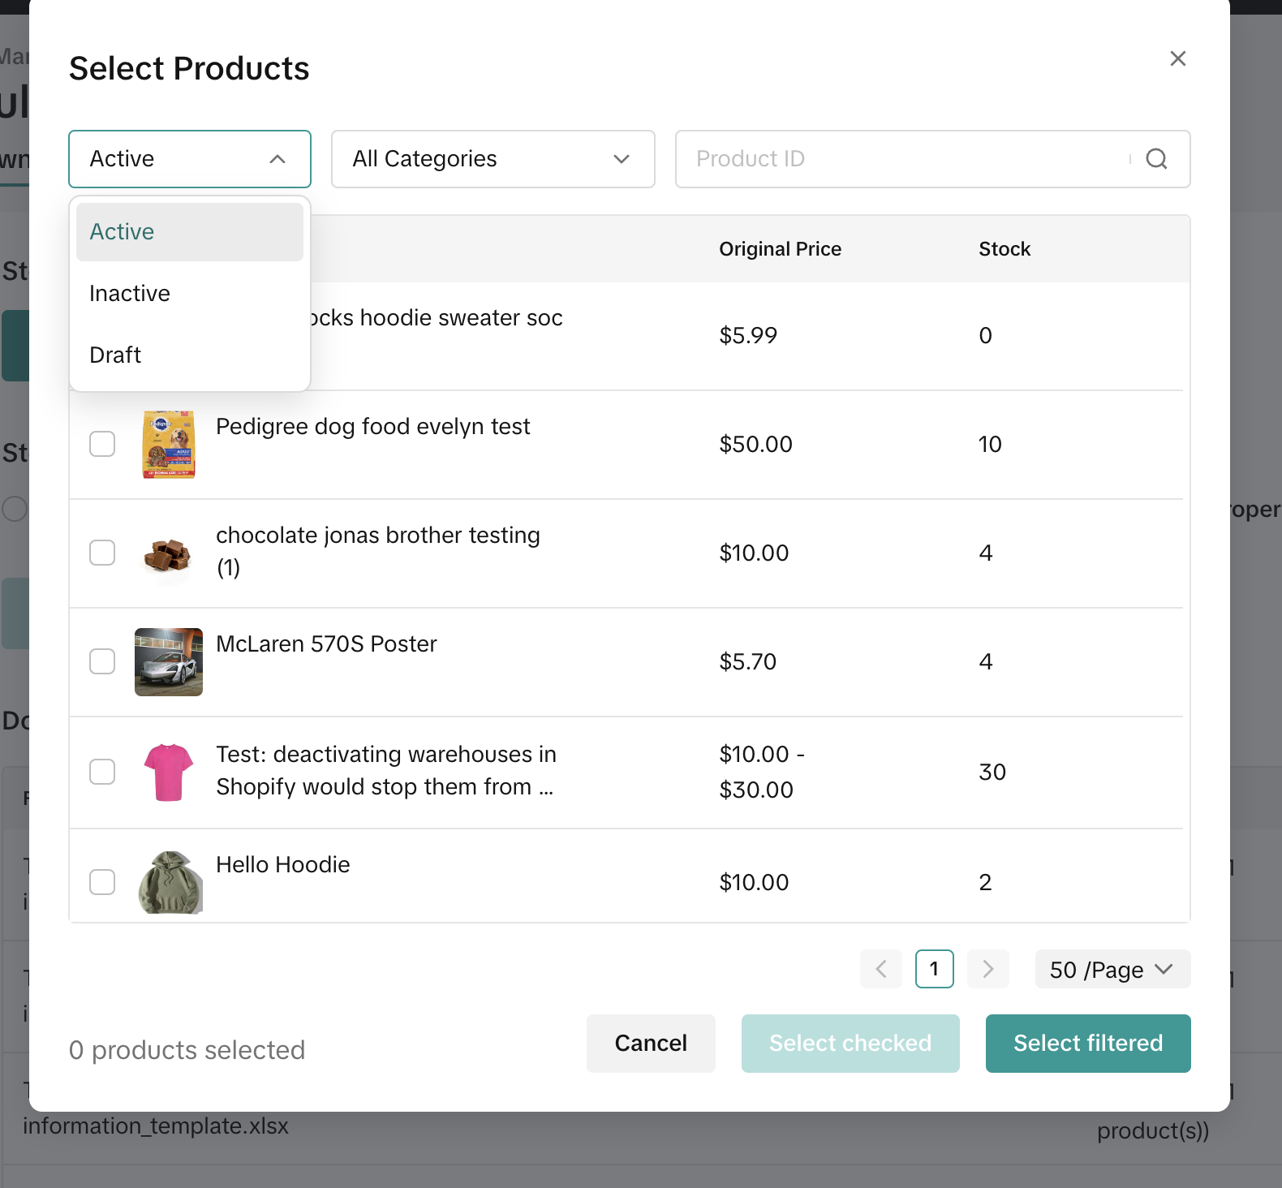Click the search magnifier icon

(x=1156, y=159)
